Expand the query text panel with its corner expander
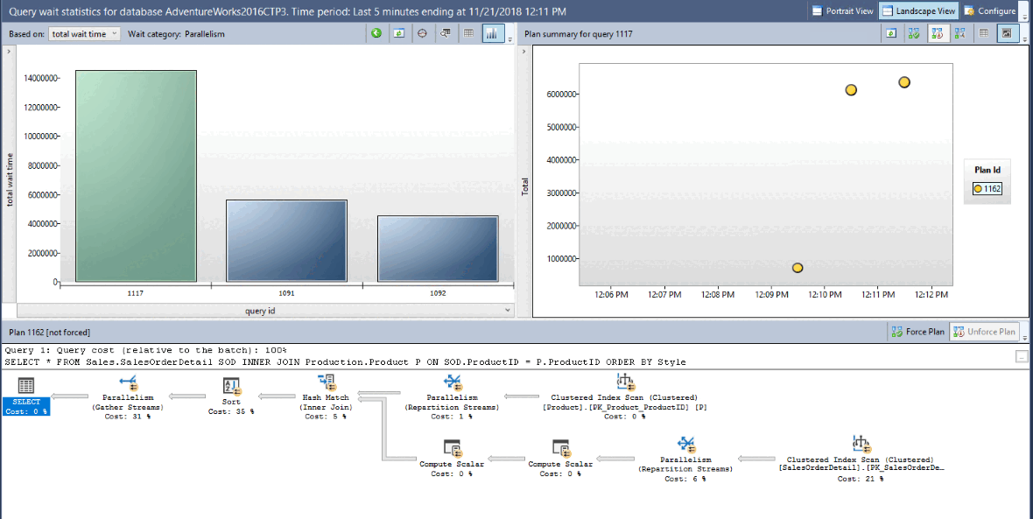The image size is (1033, 519). tap(1021, 355)
